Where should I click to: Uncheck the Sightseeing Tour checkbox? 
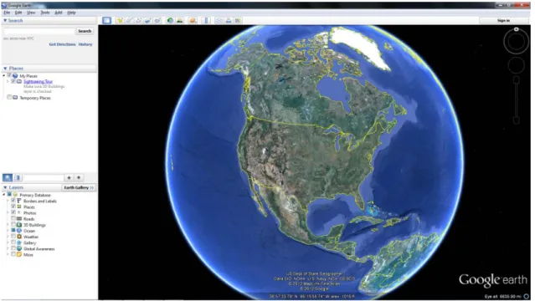[13, 81]
